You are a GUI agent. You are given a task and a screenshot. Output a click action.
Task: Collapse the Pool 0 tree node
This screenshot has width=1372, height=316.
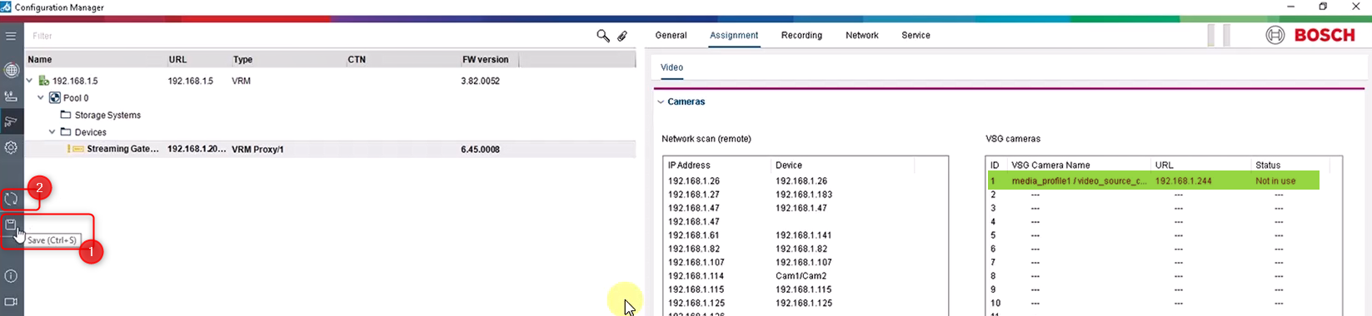[x=41, y=98]
